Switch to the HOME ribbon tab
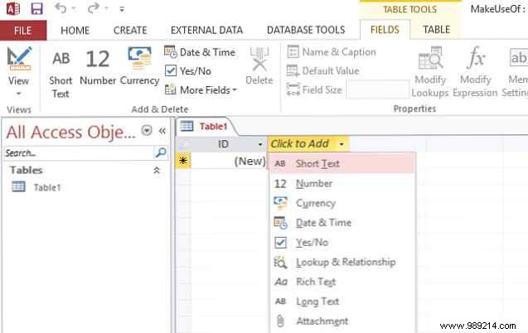Image resolution: width=528 pixels, height=333 pixels. (75, 31)
